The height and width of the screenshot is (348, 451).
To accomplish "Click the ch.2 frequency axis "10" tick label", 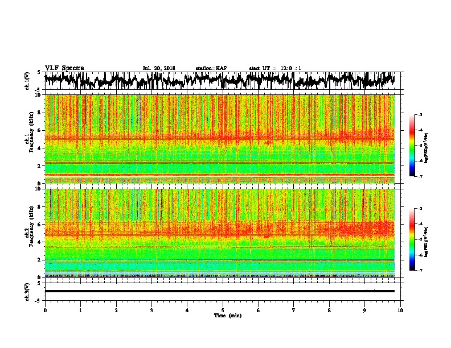I will click(x=39, y=189).
